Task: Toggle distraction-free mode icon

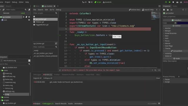Action: click(x=160, y=6)
